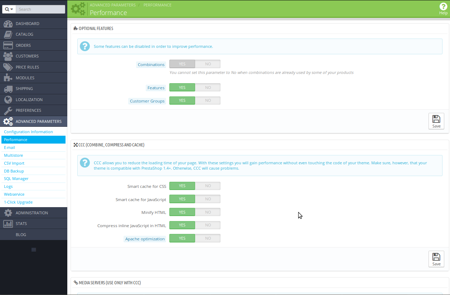This screenshot has height=295, width=450.
Task: Open the Preferences menu
Action: point(33,110)
